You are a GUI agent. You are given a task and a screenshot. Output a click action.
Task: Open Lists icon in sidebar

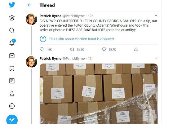pos(12,81)
